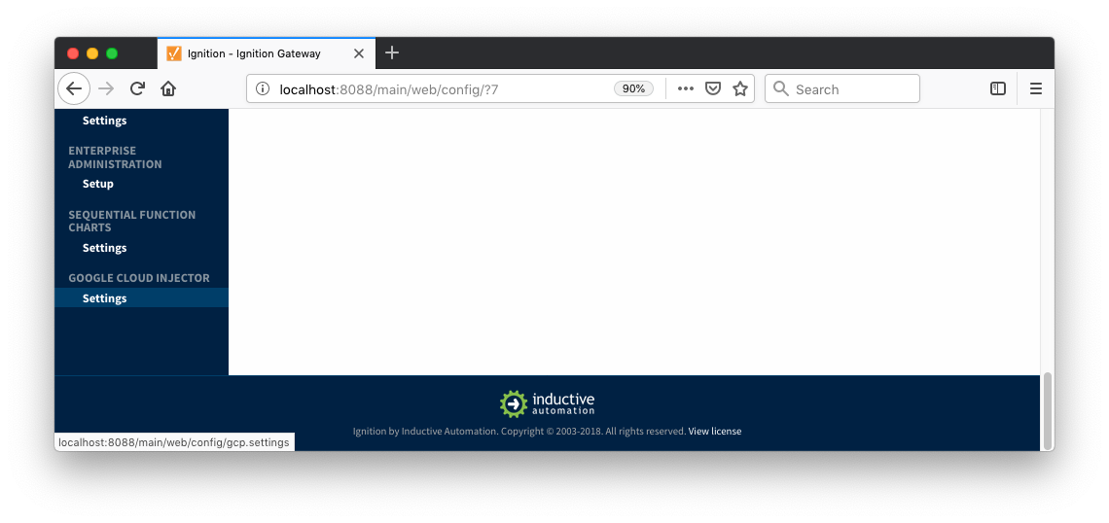
Task: Reset the 90% zoom level indicator
Action: pos(633,88)
